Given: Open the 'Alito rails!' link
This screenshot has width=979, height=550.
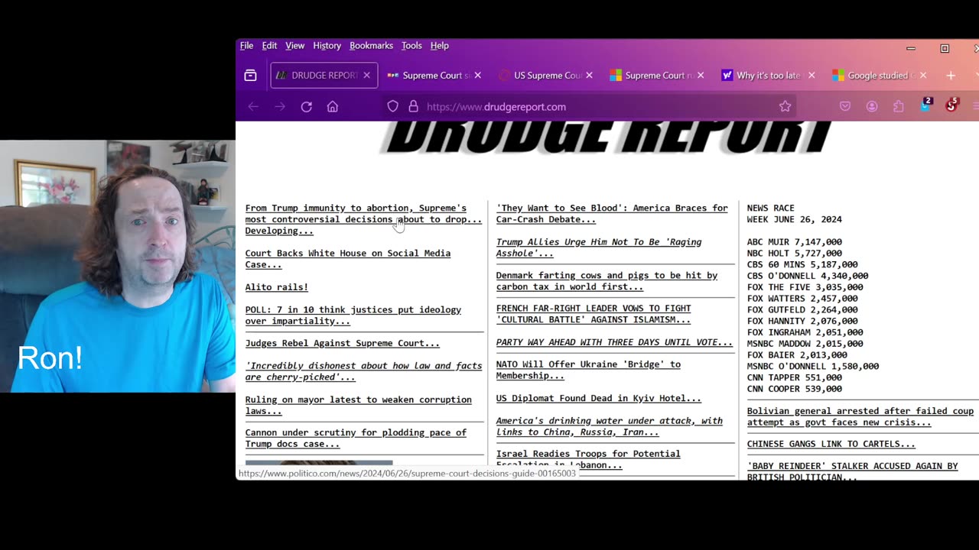Looking at the screenshot, I should [x=276, y=287].
